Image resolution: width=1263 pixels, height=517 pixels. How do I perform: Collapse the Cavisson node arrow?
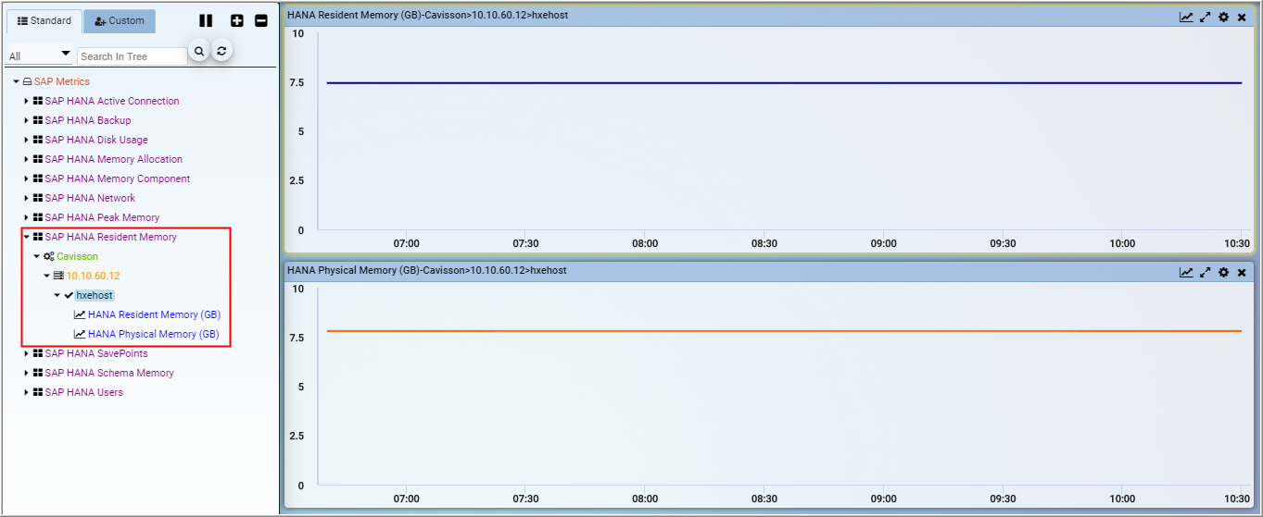coord(37,256)
